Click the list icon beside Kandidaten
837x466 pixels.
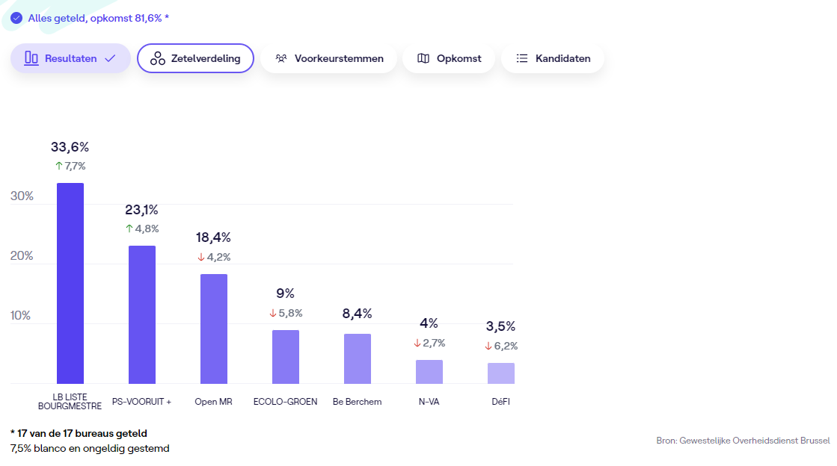point(522,58)
